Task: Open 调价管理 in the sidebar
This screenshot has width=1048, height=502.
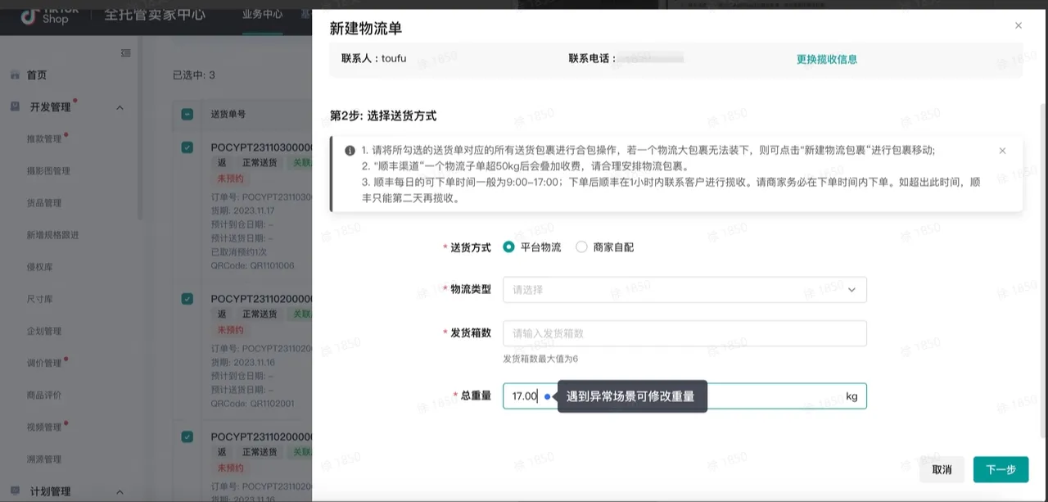Action: 44,363
